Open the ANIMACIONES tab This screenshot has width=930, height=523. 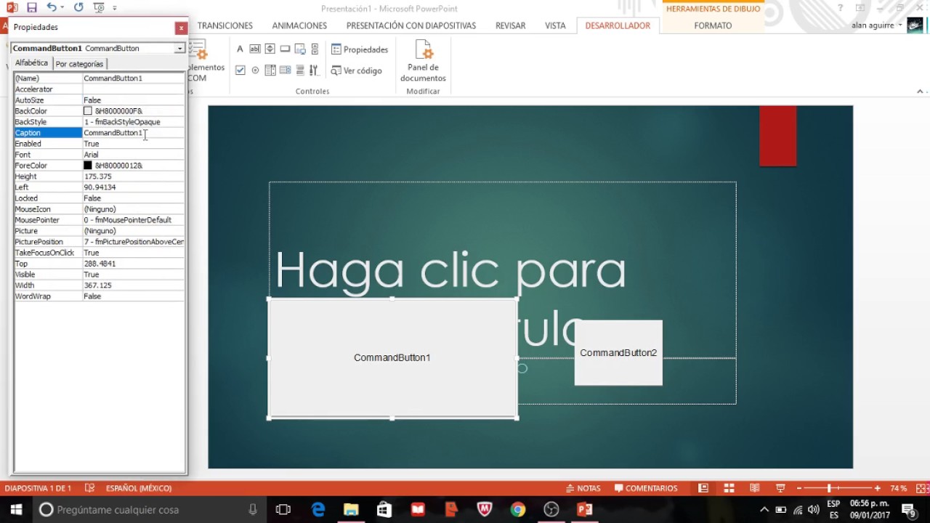tap(299, 25)
